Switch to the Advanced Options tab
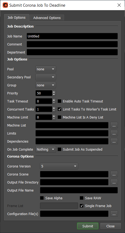Image resolution: width=125 pixels, height=233 pixels. click(x=47, y=18)
